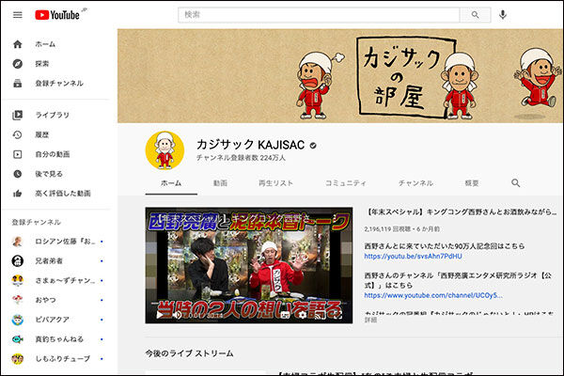This screenshot has width=564, height=376.
Task: Expand the video description 詳細
Action: click(370, 320)
